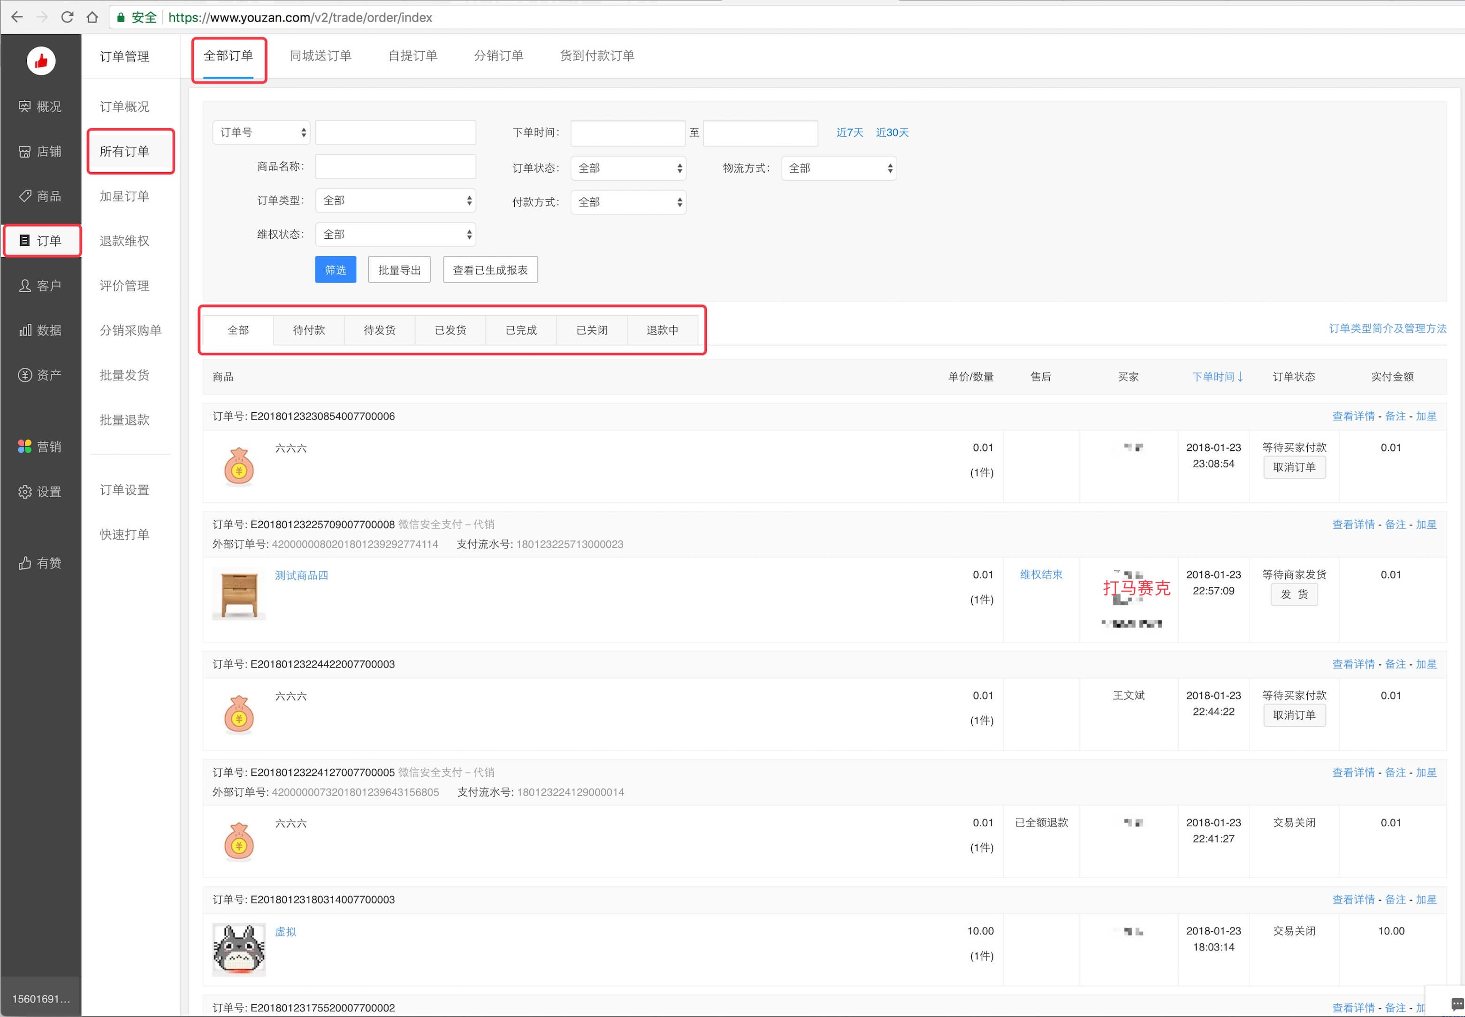
Task: Open the 物流方式 dropdown
Action: (839, 168)
